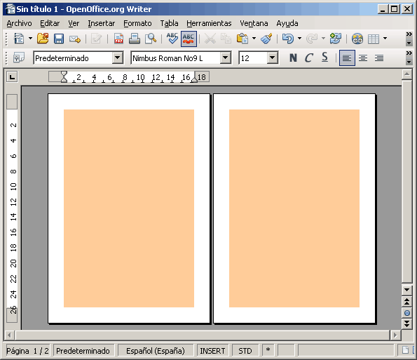417x360 pixels.
Task: Open the Editar menu
Action: (50, 23)
